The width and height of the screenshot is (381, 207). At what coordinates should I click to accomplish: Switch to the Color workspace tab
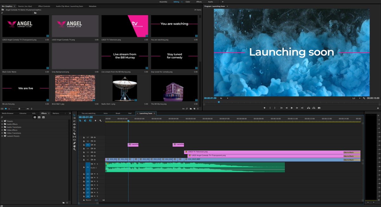pos(188,2)
